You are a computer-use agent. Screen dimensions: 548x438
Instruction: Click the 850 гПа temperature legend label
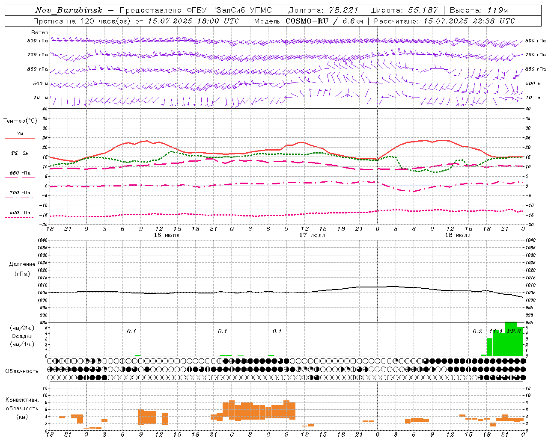point(20,173)
